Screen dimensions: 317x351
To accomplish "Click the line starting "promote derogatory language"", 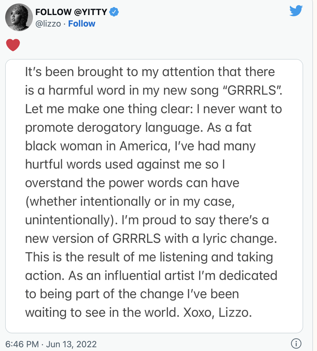I will (x=138, y=128).
